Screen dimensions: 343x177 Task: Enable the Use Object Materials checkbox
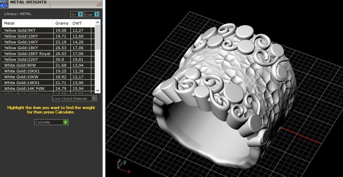[x=94, y=98]
